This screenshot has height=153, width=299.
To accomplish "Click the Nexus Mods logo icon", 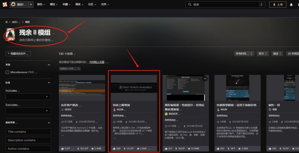I will click(x=5, y=4).
